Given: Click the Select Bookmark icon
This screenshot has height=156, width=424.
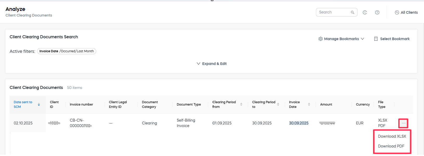Looking at the screenshot, I should coord(376,39).
